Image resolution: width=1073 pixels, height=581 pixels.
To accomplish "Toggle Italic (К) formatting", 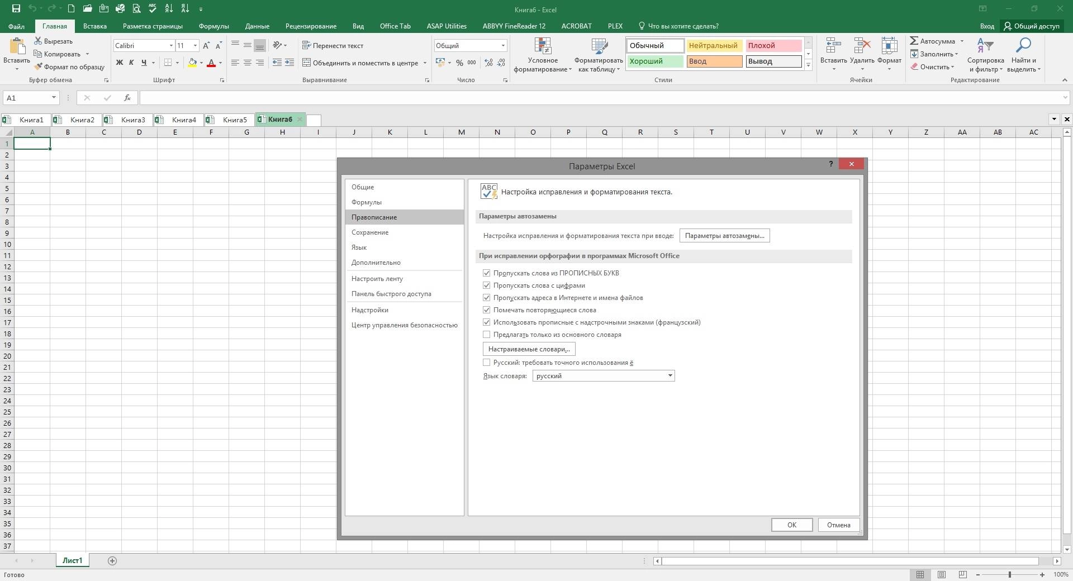I will [131, 63].
